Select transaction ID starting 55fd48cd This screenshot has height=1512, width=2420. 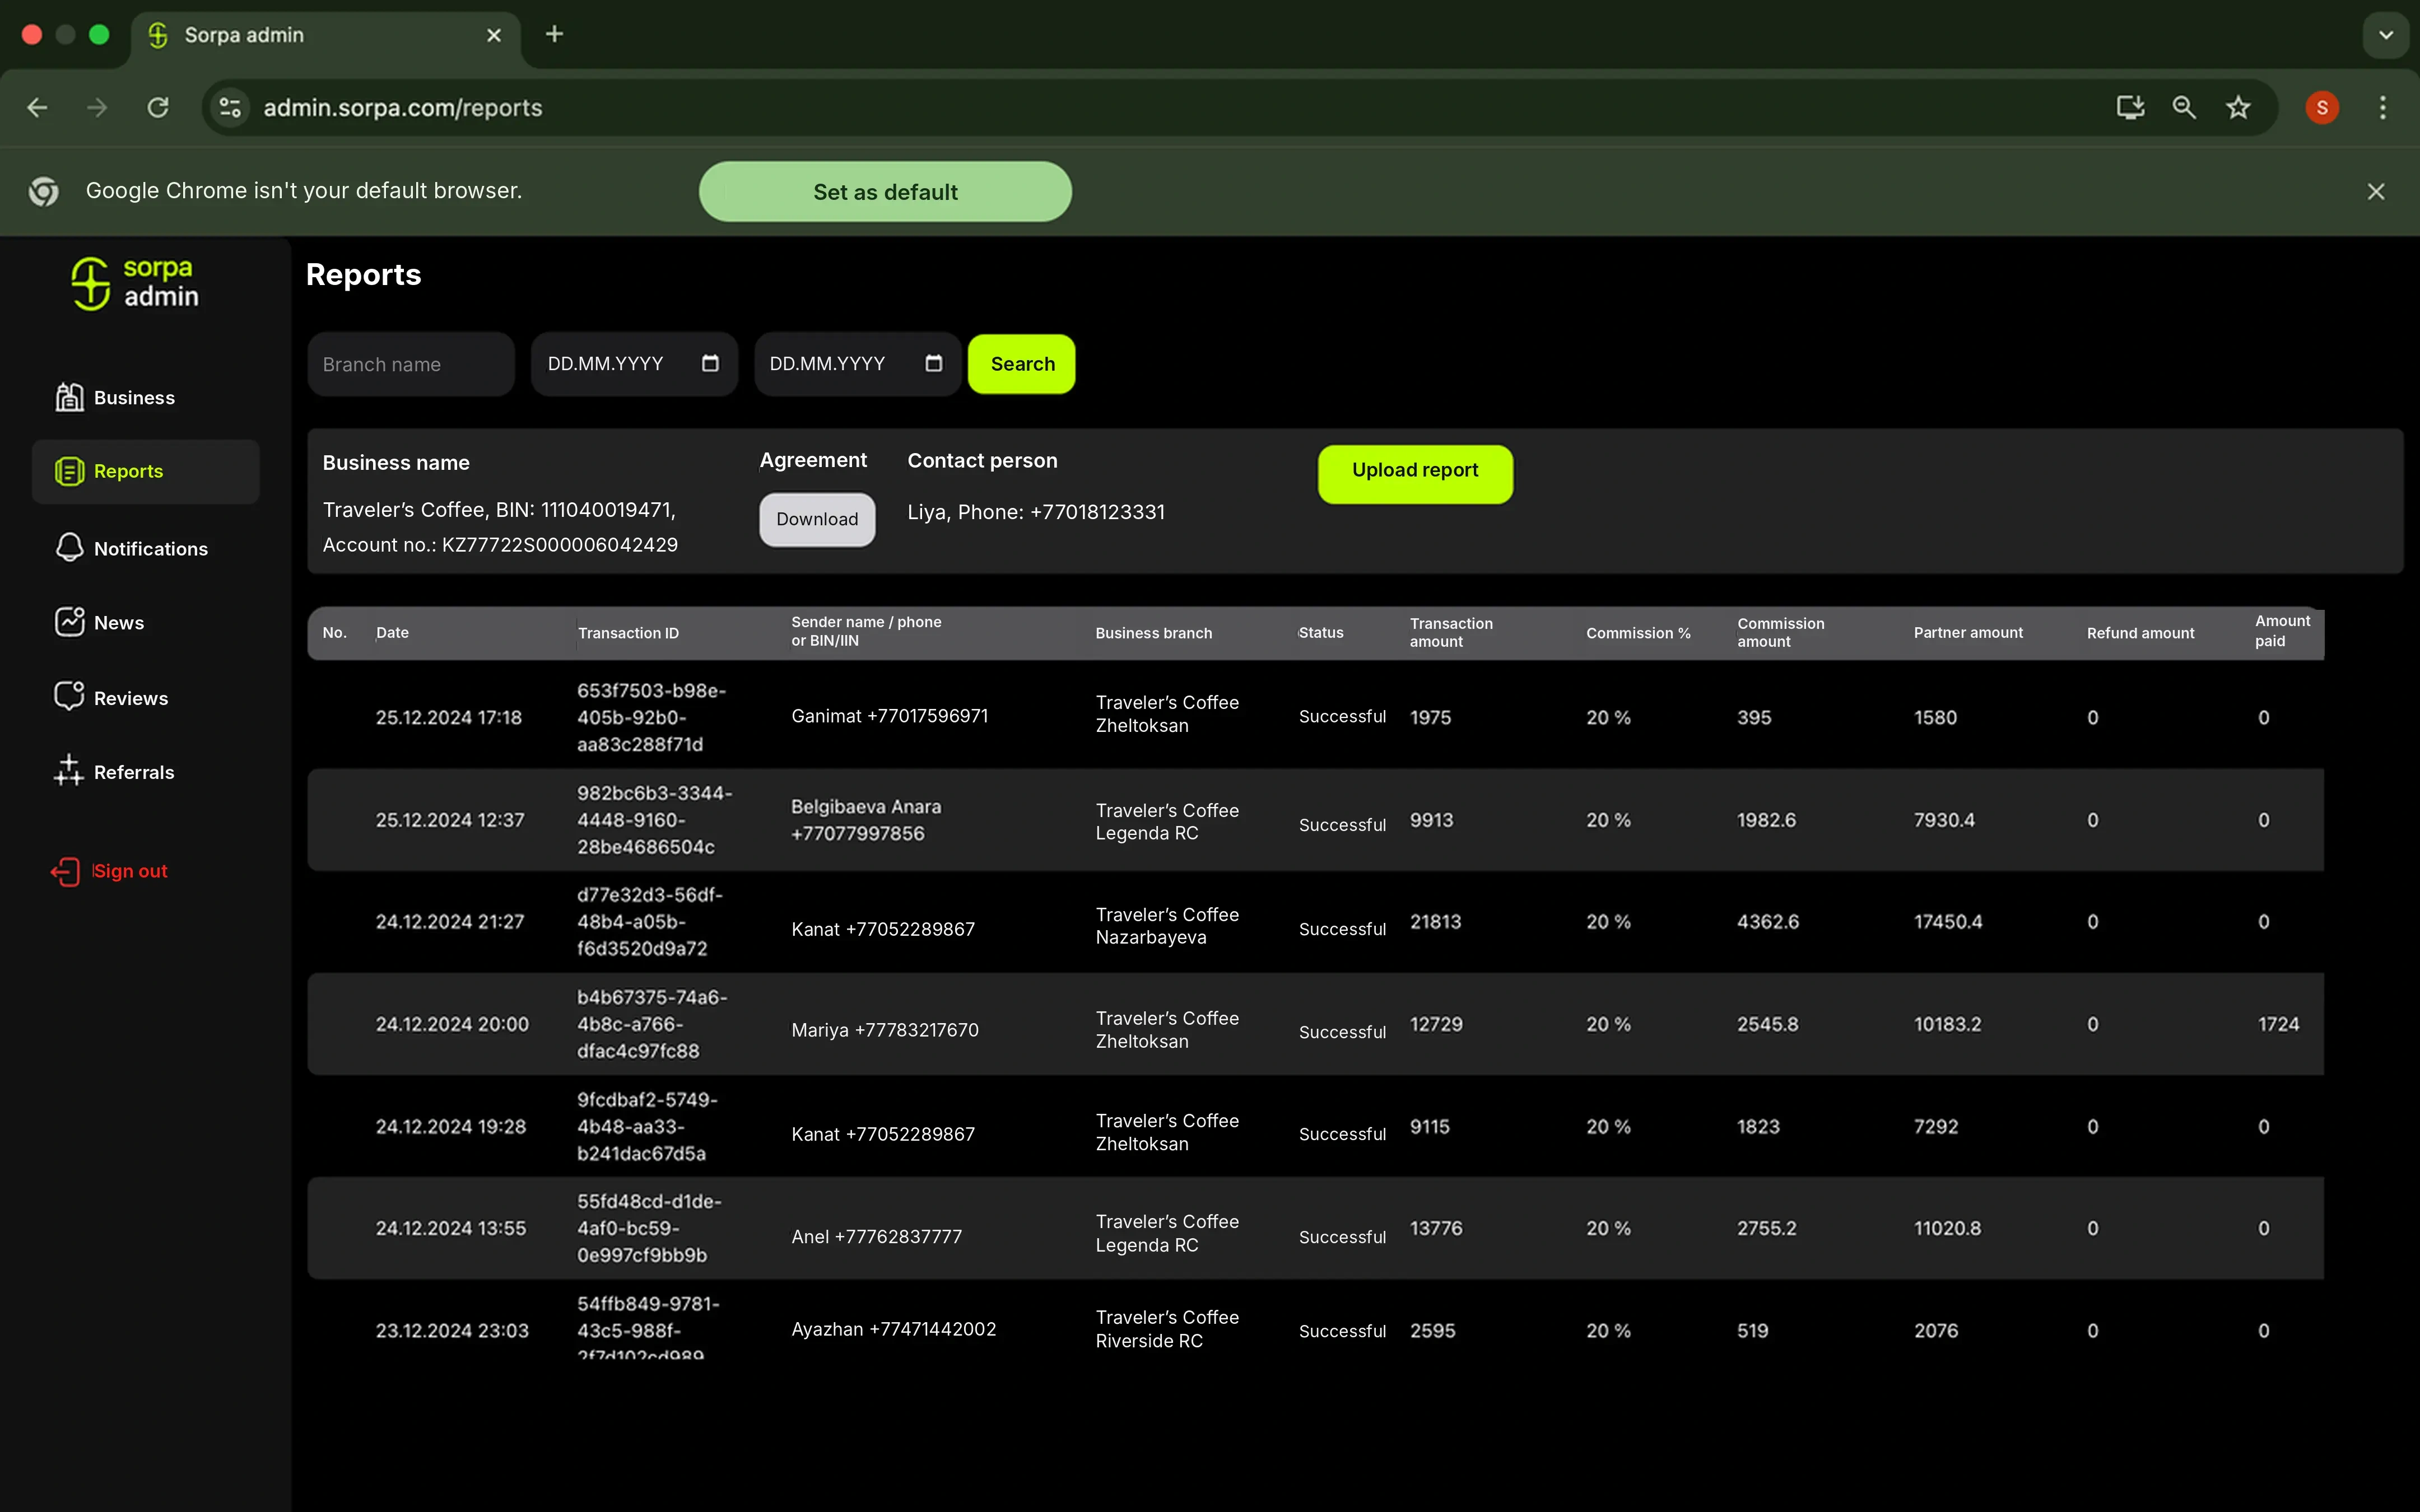point(649,1228)
